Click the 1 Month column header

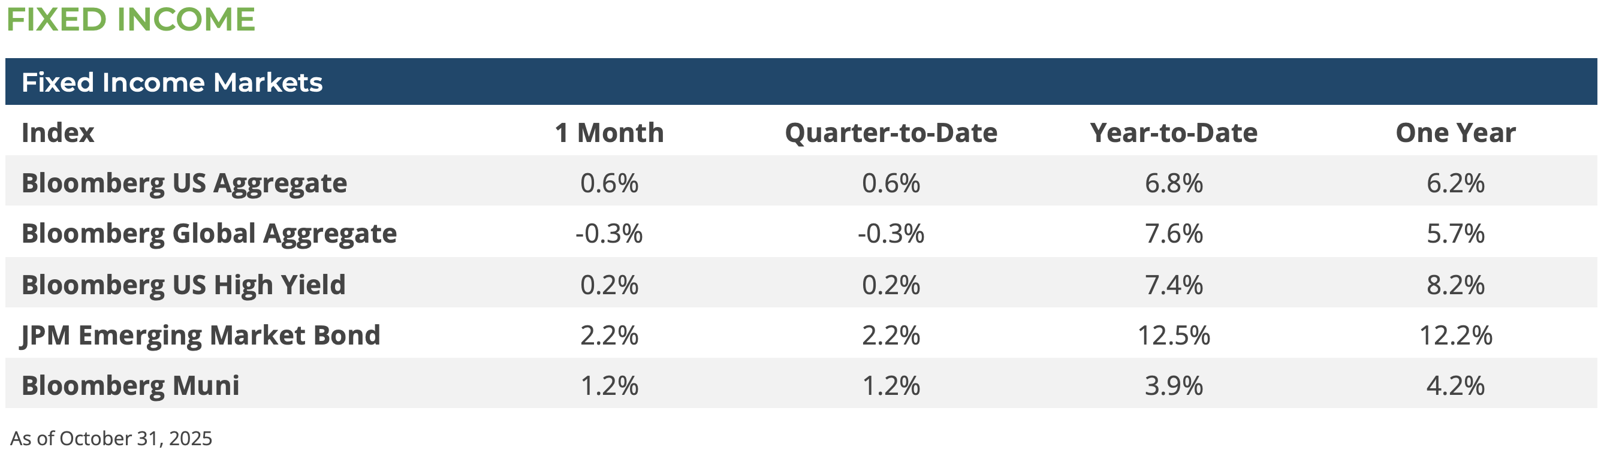(609, 133)
